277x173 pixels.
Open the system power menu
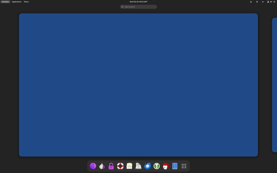(x=274, y=2)
